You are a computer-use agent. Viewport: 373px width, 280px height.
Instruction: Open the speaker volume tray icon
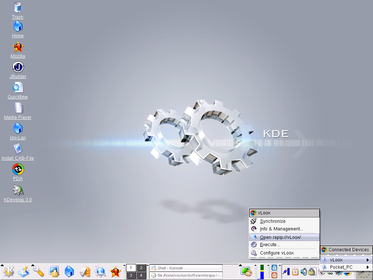point(304,271)
